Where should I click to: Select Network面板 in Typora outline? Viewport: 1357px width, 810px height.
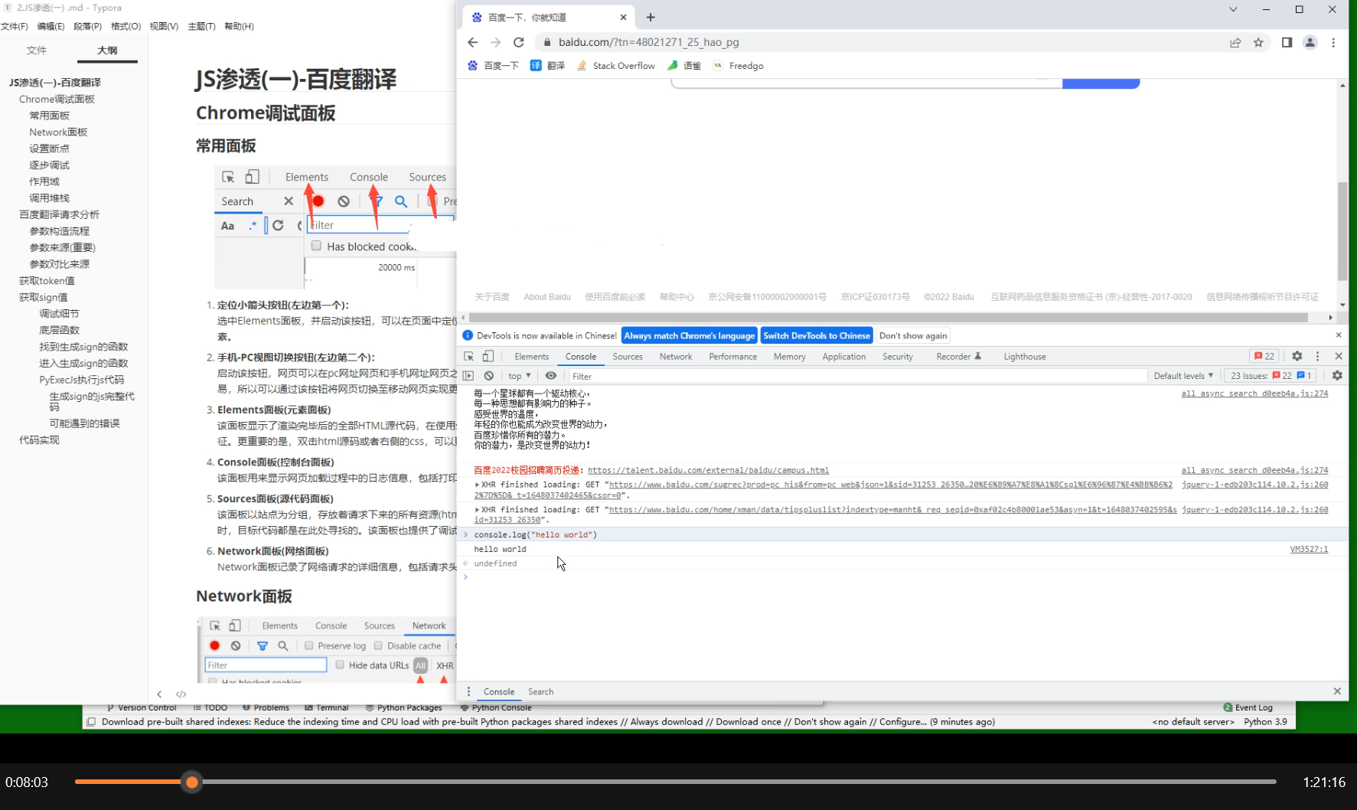(58, 132)
